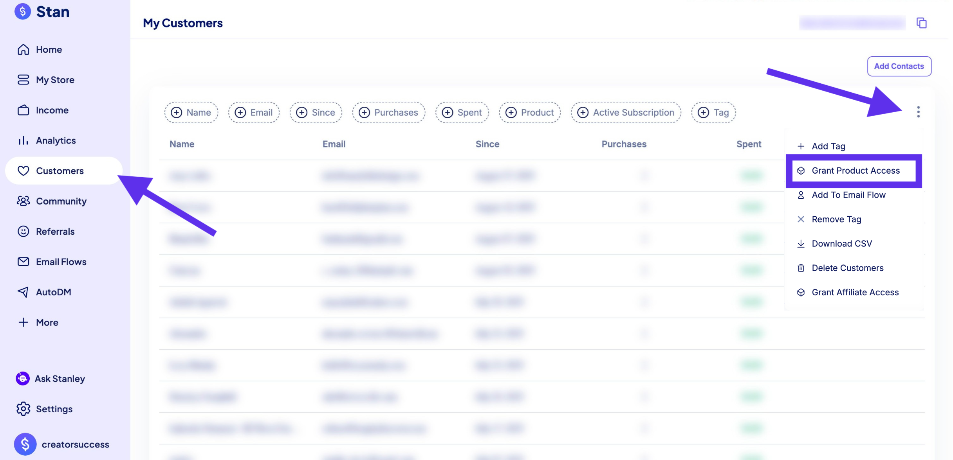
Task: Add a Name filter
Action: [191, 113]
